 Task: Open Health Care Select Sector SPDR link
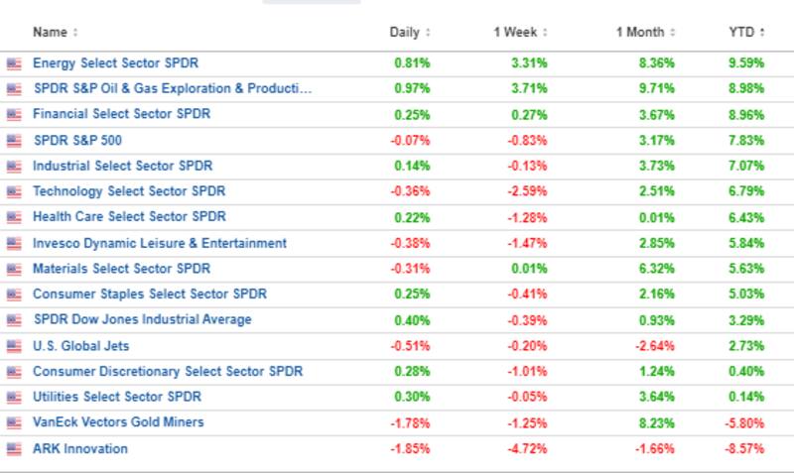[129, 216]
